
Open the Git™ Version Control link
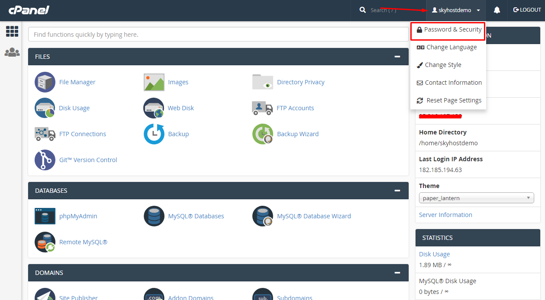coord(88,160)
